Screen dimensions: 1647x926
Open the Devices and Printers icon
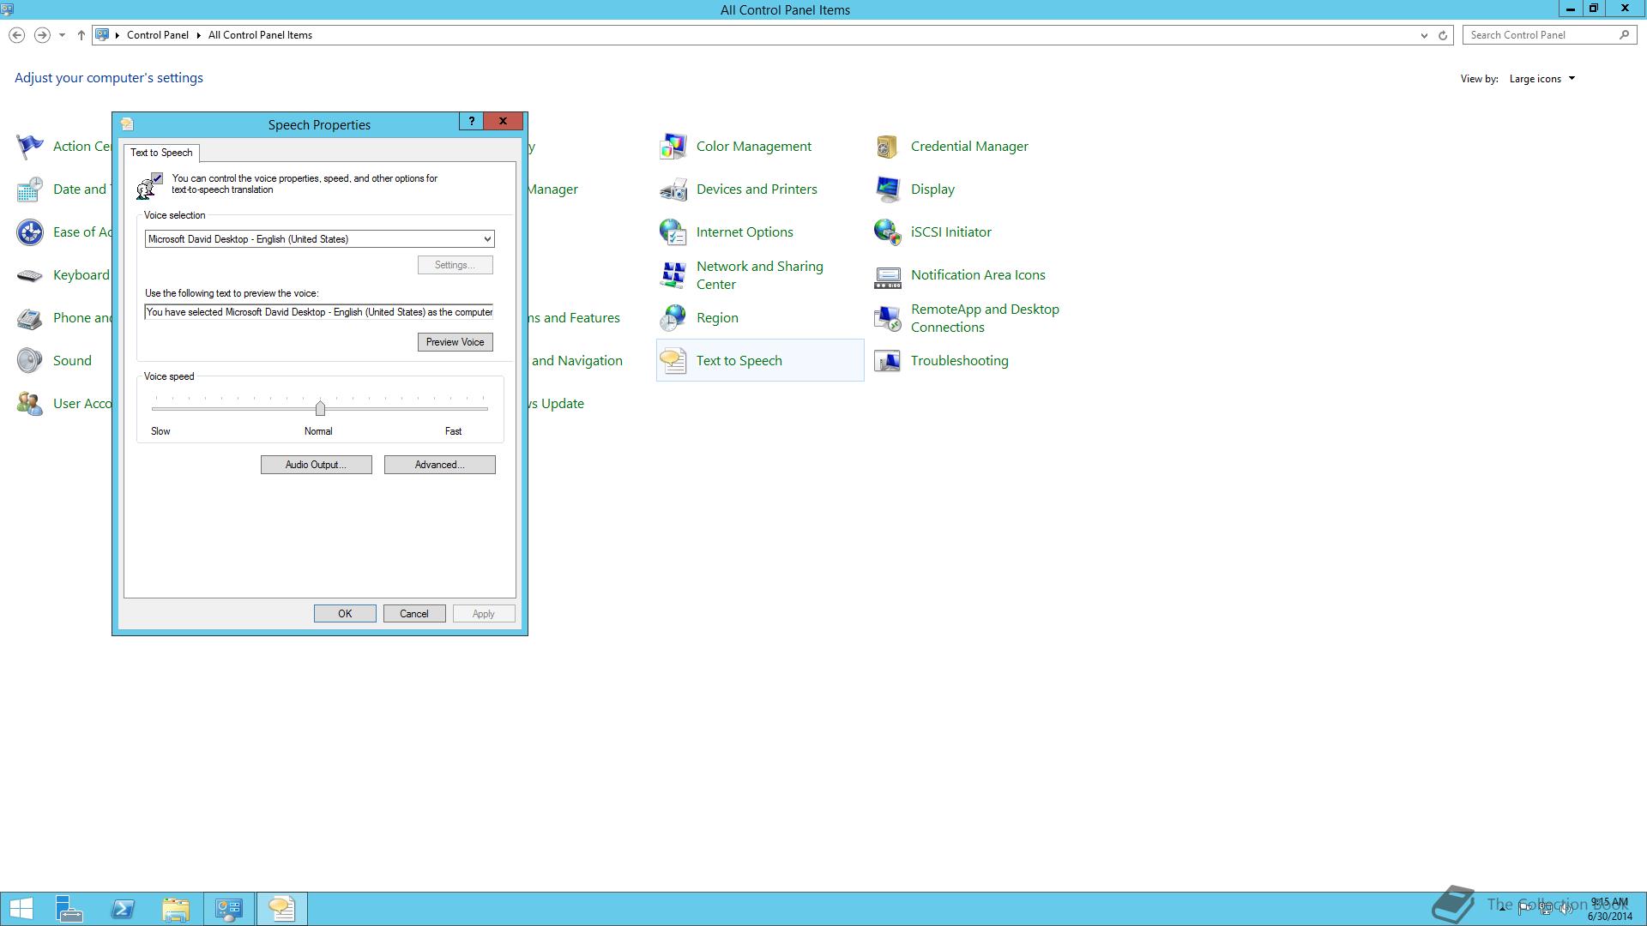tap(673, 189)
